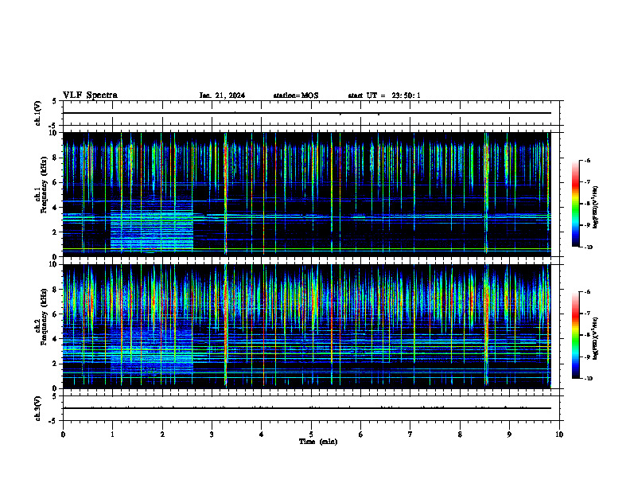Click time axis tick label "8"
Screen dimensions: 630x487
coord(460,434)
